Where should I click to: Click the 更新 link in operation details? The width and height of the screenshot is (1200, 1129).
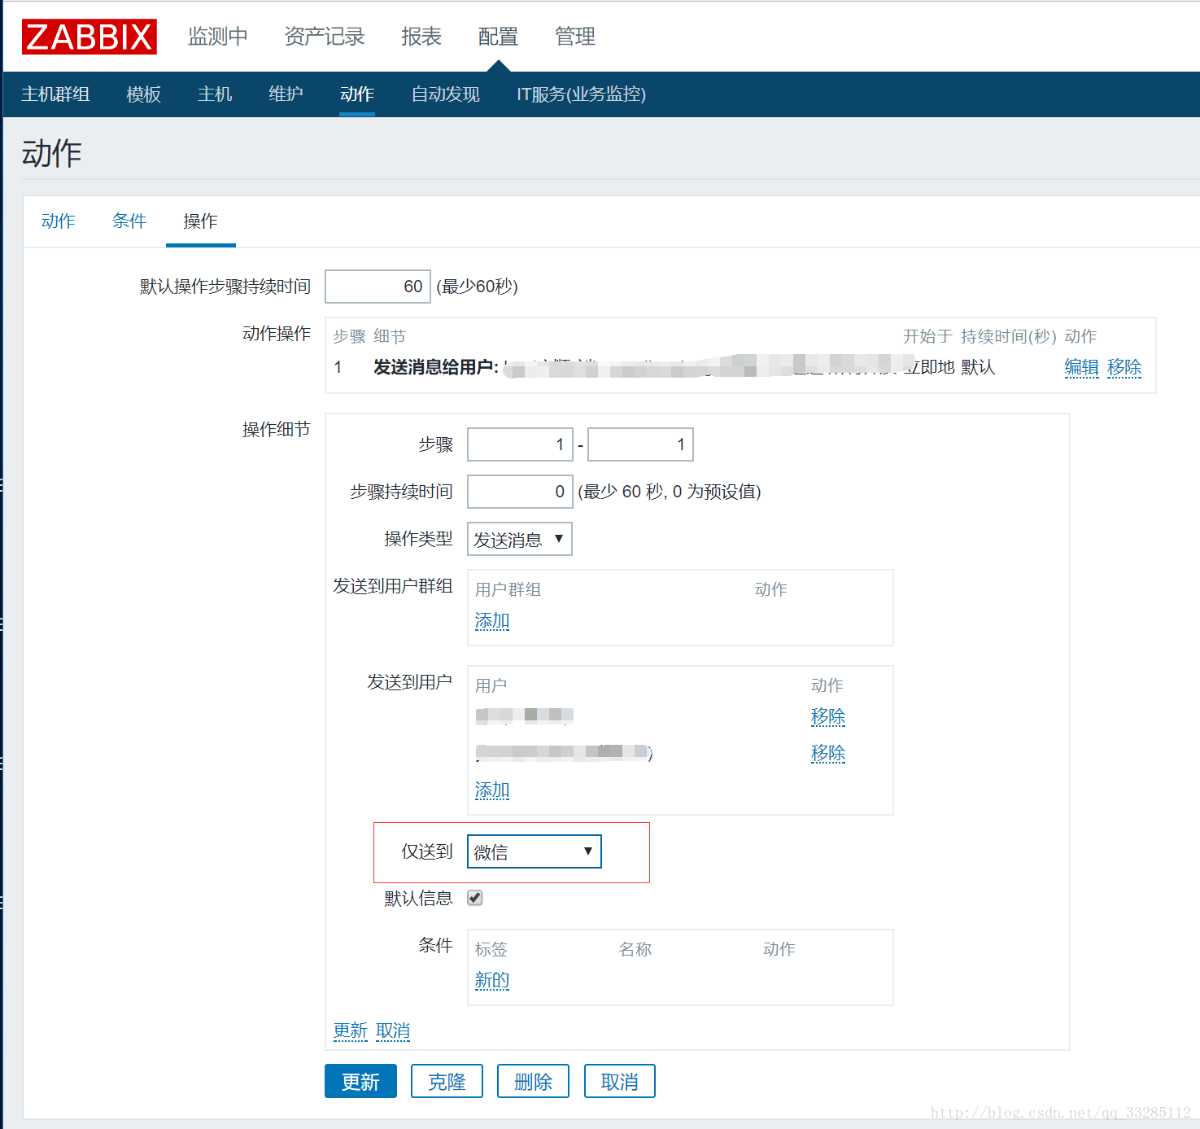tap(351, 1031)
